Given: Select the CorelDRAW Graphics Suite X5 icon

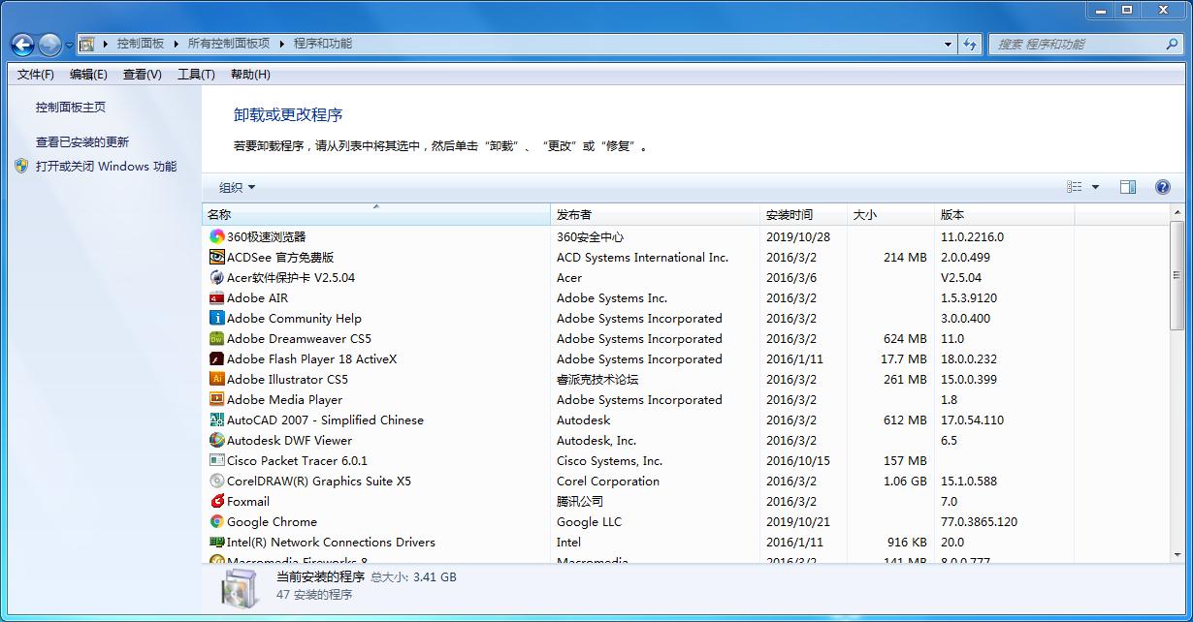Looking at the screenshot, I should coord(217,481).
